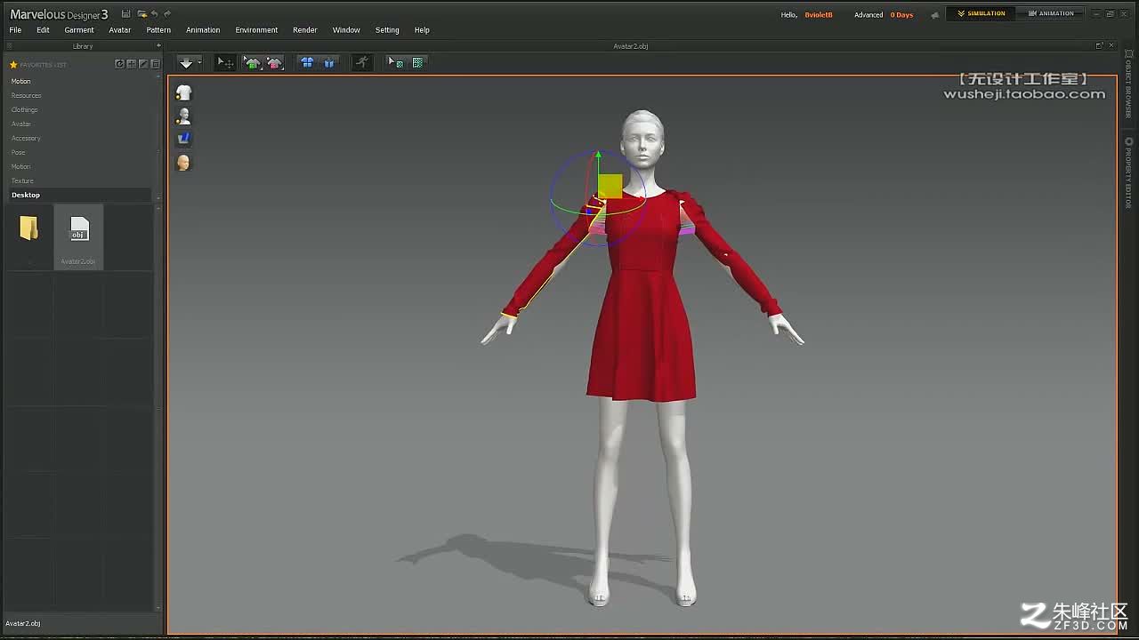Image resolution: width=1139 pixels, height=640 pixels.
Task: Select Clothing in the library list
Action: (24, 109)
